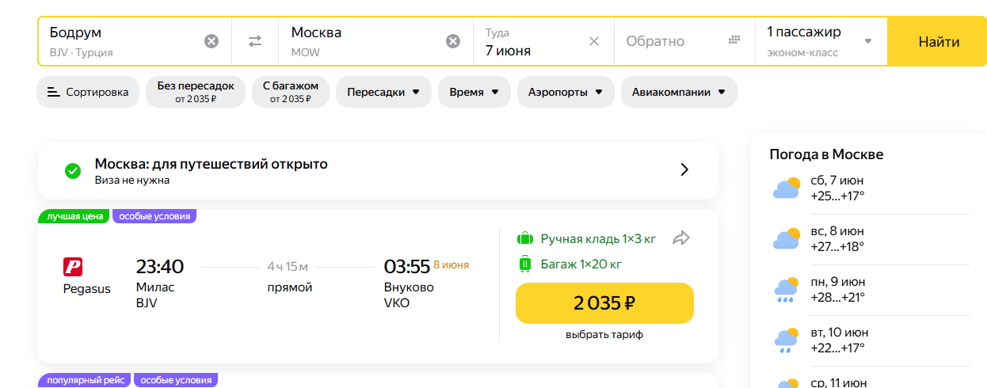Open calendar icon in Обратно field

coord(734,40)
